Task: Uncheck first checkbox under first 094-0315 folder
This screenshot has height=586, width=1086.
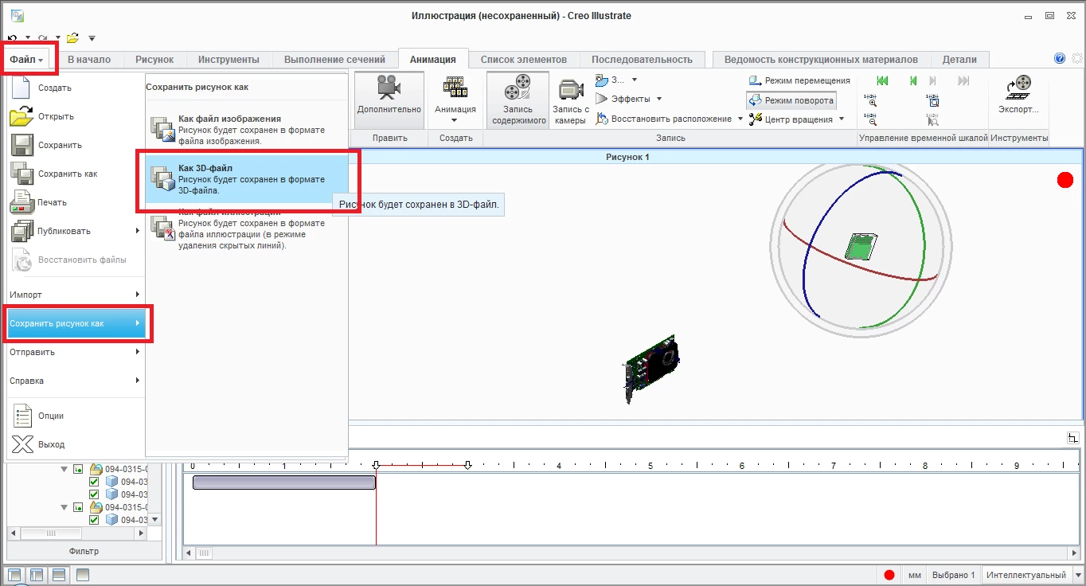Action: (x=94, y=482)
